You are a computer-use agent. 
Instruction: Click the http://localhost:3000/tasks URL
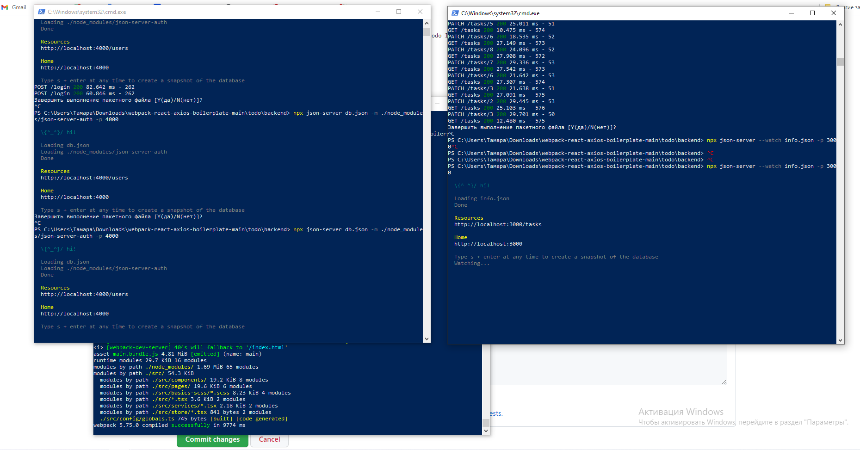(x=498, y=224)
